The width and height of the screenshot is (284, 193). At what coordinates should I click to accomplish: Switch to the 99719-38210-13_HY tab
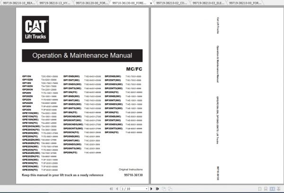(55, 3)
